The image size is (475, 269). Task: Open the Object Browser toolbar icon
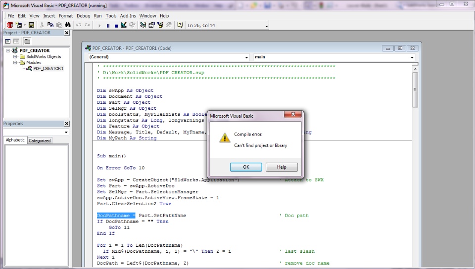tap(160, 25)
